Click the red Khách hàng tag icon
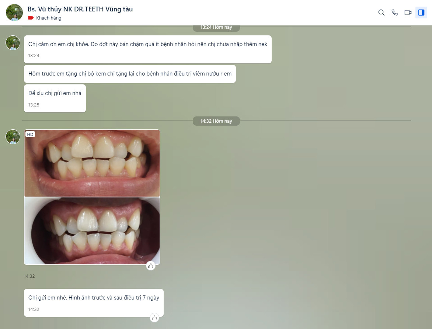Image resolution: width=432 pixels, height=329 pixels. pyautogui.click(x=31, y=18)
